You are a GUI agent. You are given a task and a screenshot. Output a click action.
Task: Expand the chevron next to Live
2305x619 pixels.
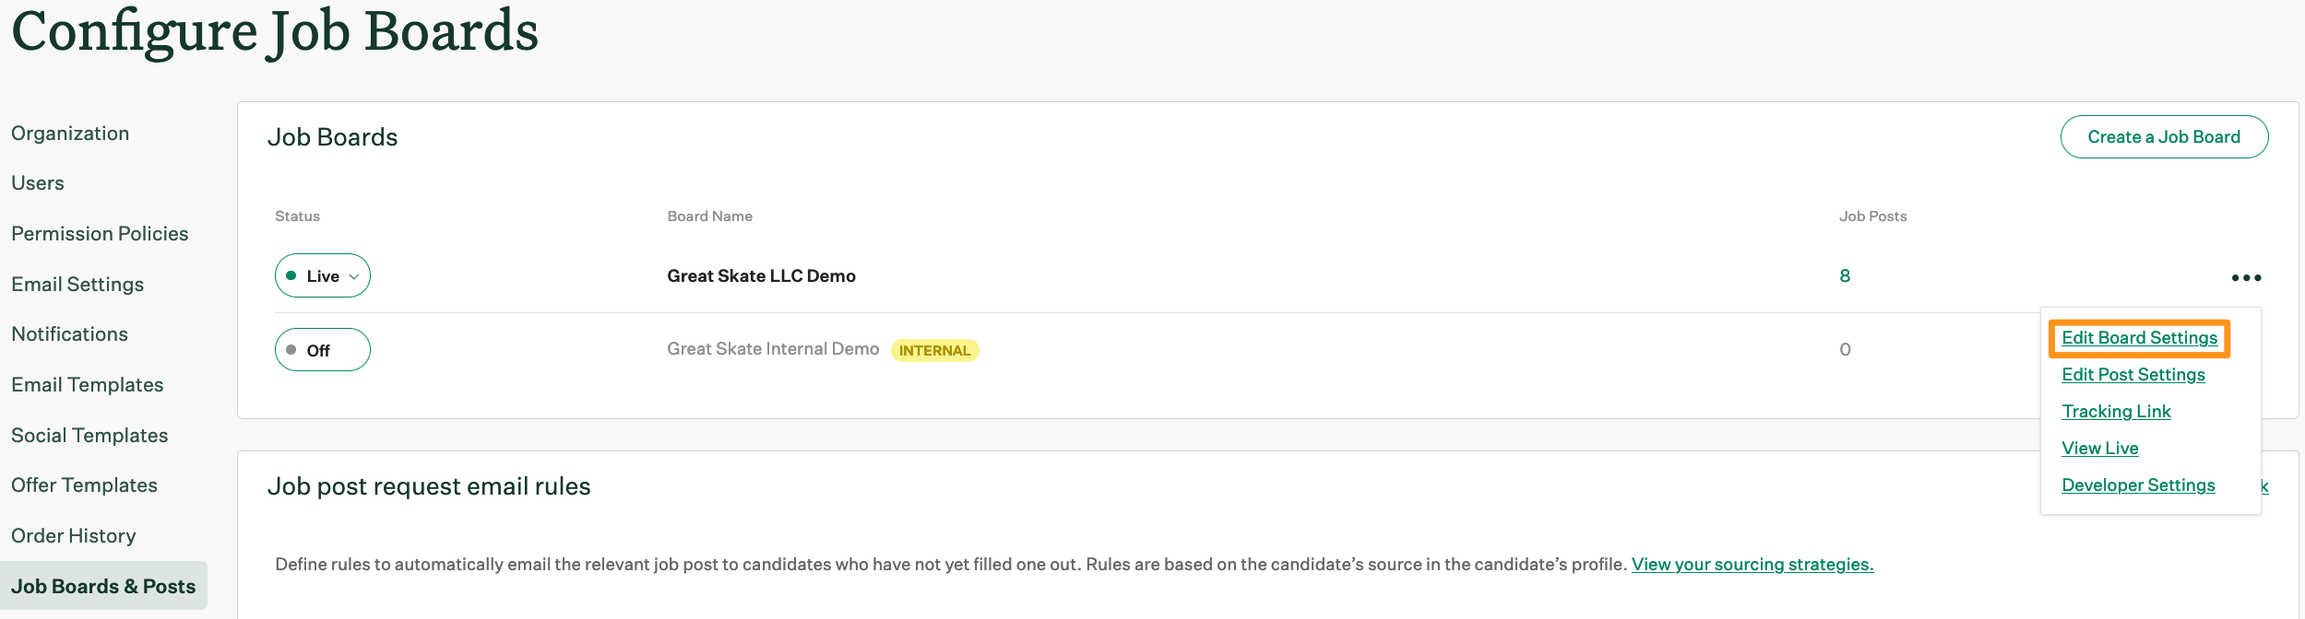353,276
